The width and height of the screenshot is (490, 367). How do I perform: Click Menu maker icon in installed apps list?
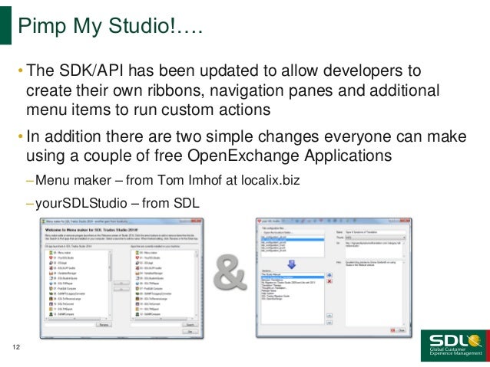coord(137,253)
